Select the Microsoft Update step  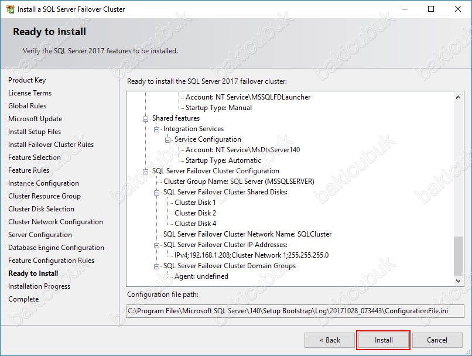(35, 119)
